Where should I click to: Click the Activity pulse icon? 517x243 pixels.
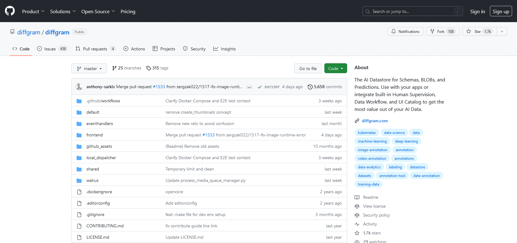point(357,224)
